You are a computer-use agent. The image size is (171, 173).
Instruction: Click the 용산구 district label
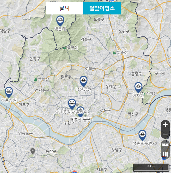coord(69,123)
